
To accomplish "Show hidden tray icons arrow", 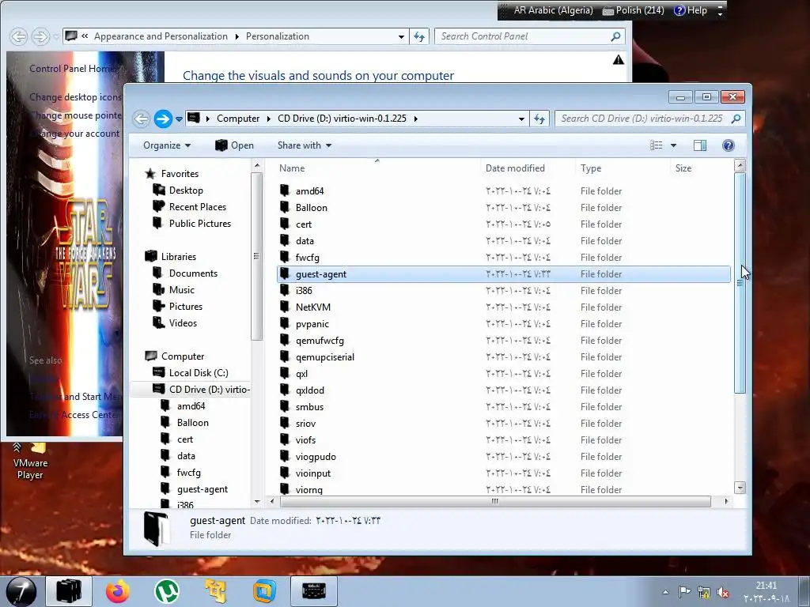I will (x=666, y=592).
